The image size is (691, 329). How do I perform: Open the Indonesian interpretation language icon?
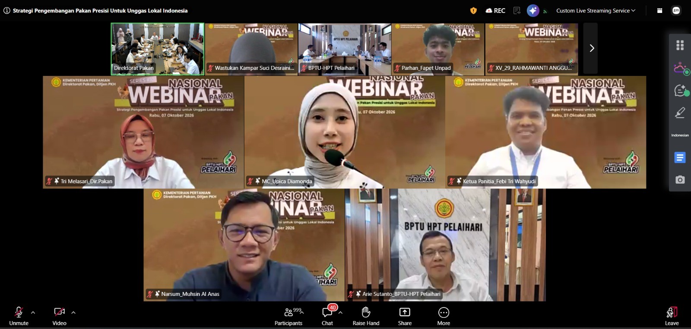click(680, 135)
